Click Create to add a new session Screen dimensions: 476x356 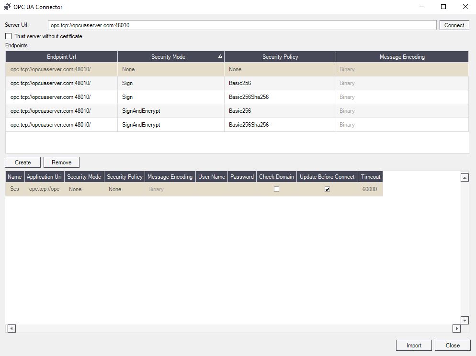coord(22,162)
